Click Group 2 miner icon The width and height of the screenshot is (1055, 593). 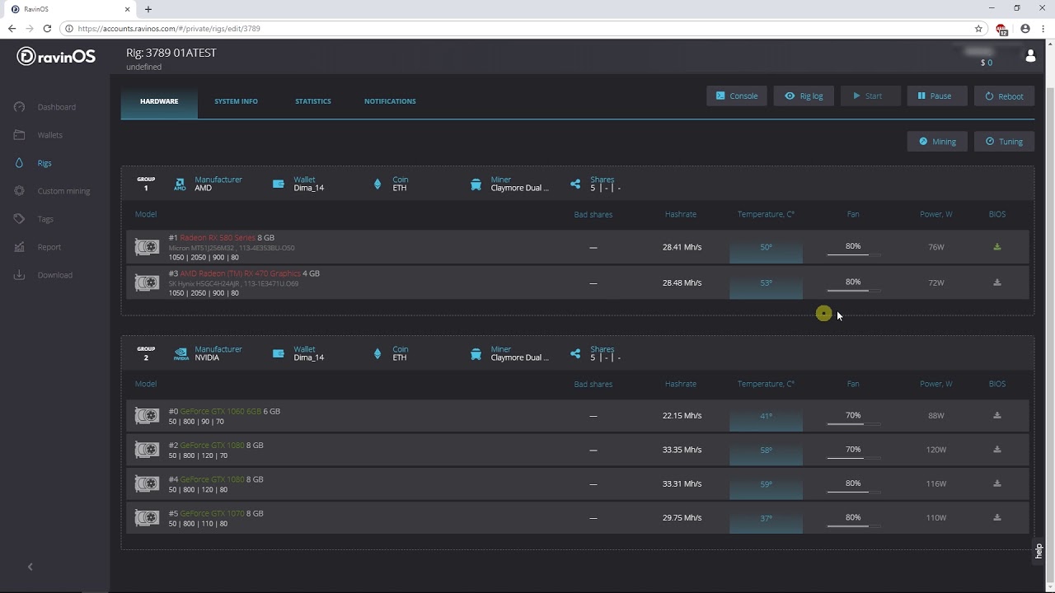tap(476, 354)
